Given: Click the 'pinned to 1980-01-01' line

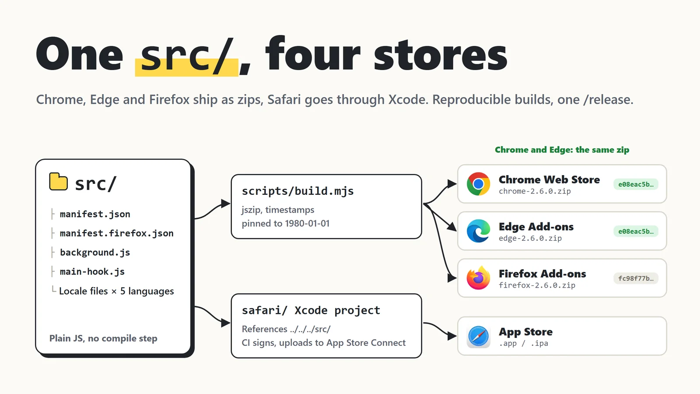Looking at the screenshot, I should click(x=286, y=223).
